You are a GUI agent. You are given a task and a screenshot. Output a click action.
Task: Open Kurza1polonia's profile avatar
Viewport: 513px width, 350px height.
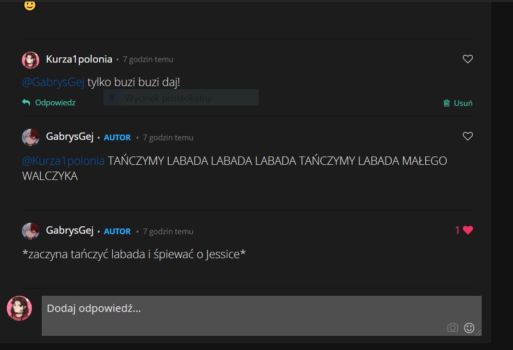[x=30, y=60]
